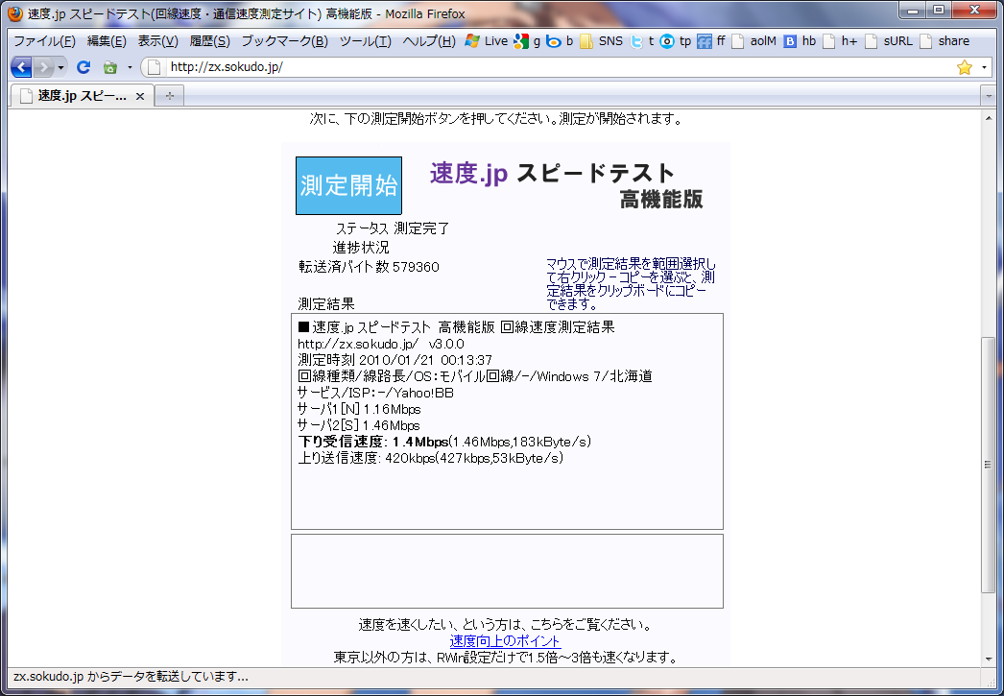This screenshot has width=1004, height=696.
Task: Open the address bar history dropdown arrow
Action: click(x=984, y=66)
